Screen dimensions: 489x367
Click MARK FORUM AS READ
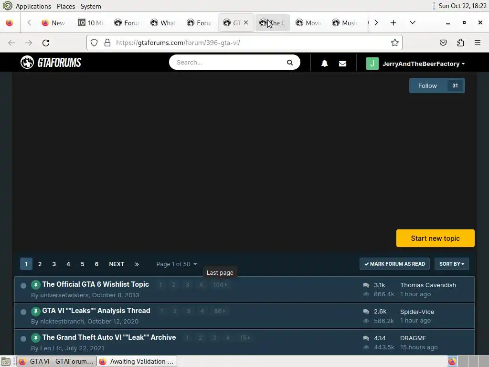[x=394, y=264]
